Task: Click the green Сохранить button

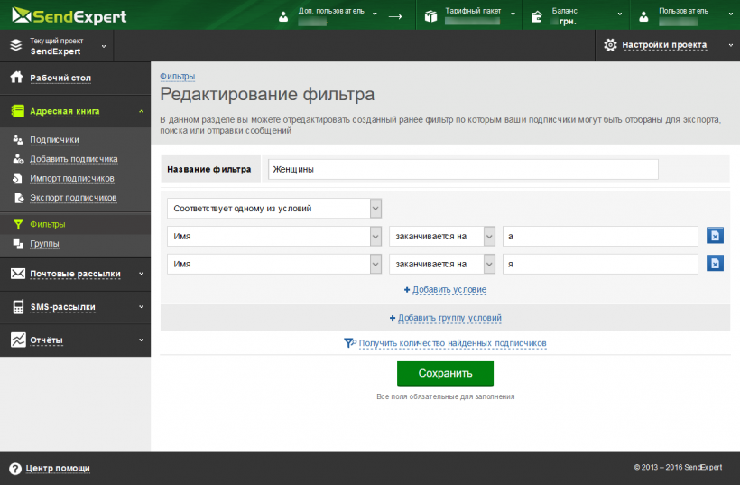Action: pyautogui.click(x=445, y=373)
